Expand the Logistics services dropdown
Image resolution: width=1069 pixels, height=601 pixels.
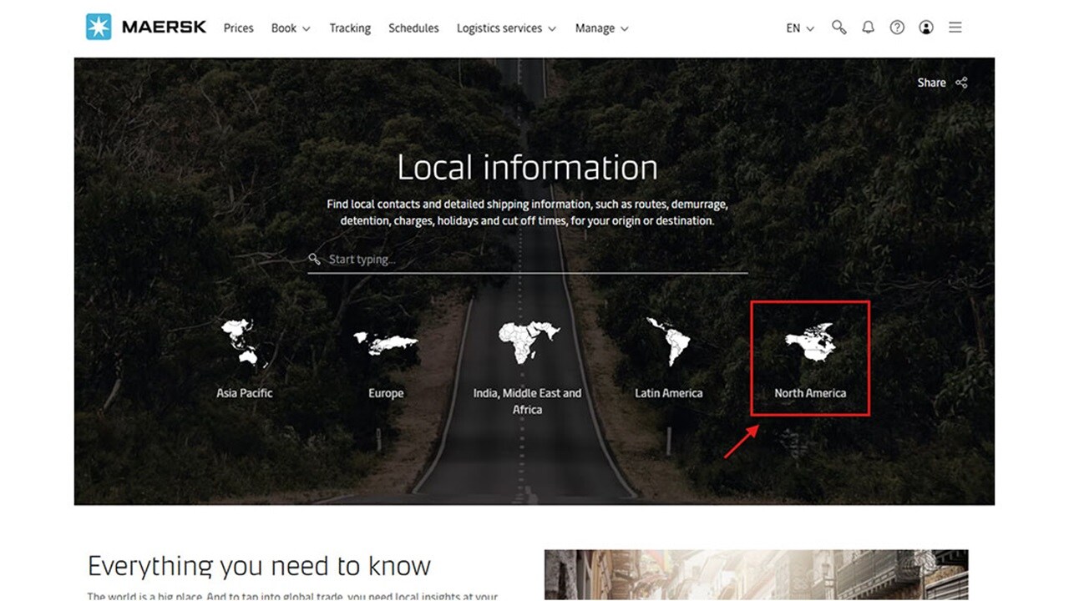click(505, 28)
